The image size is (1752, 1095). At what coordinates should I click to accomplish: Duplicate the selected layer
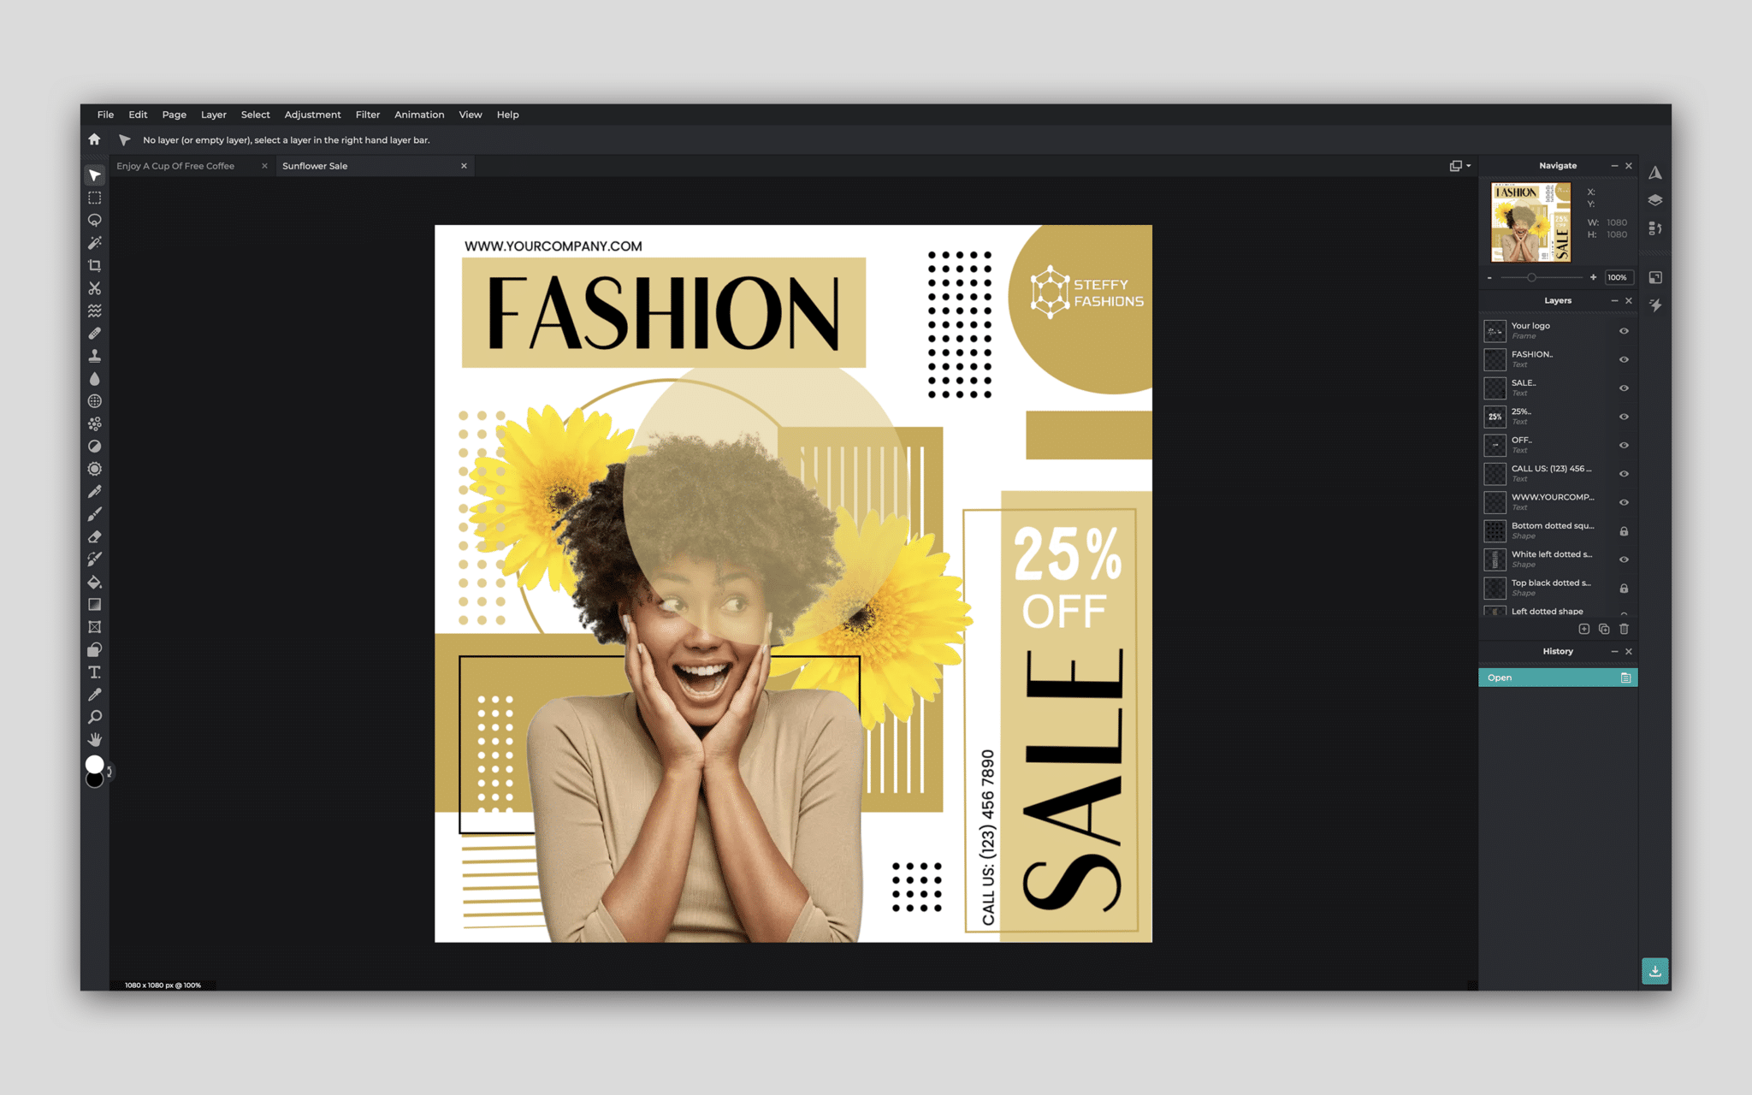tap(1604, 629)
